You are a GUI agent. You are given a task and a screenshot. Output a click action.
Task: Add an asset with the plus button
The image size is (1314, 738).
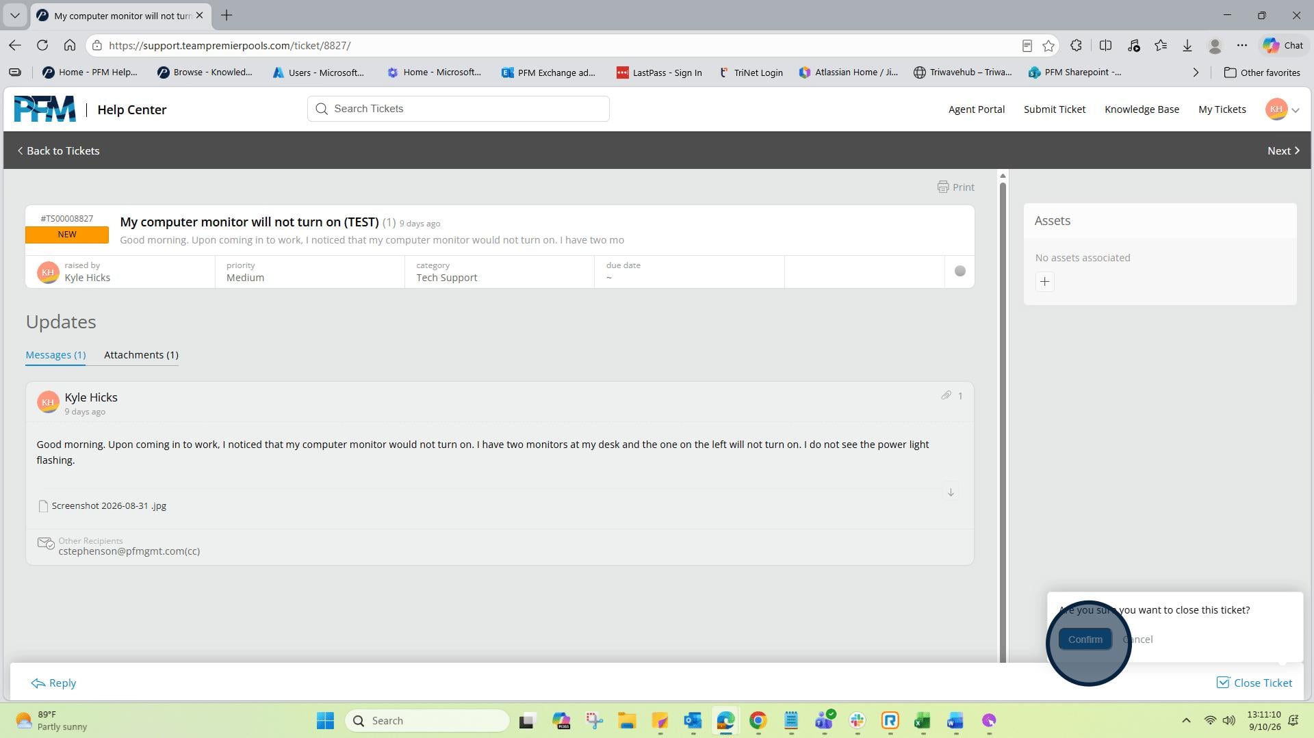coord(1044,282)
